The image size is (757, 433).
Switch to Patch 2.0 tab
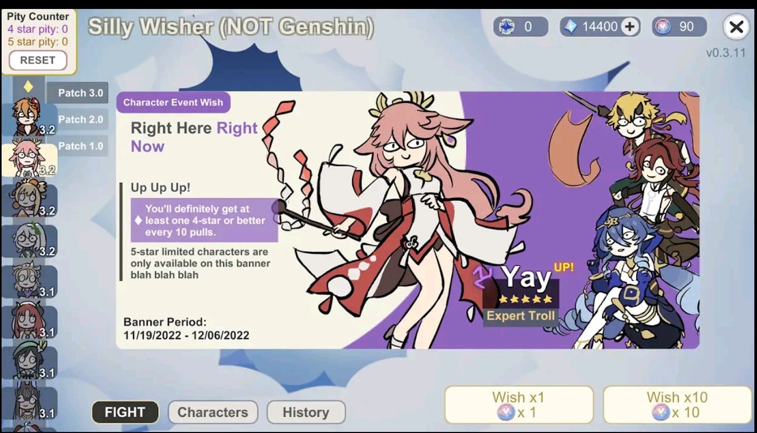[80, 119]
